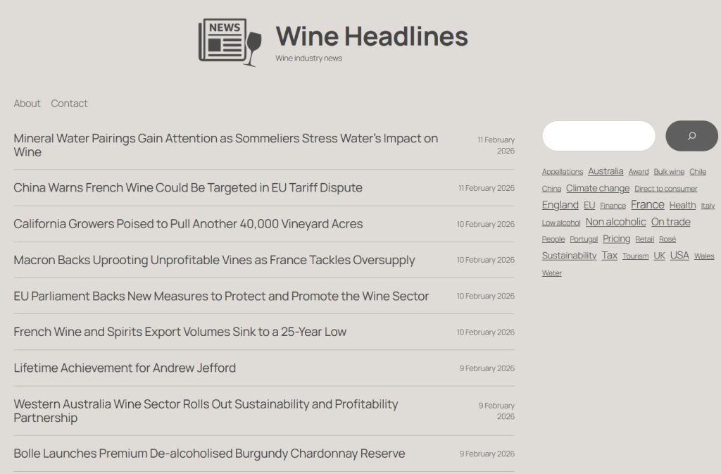Open Bolle De-alcoholised Burgundy Chardonnay article

point(209,454)
